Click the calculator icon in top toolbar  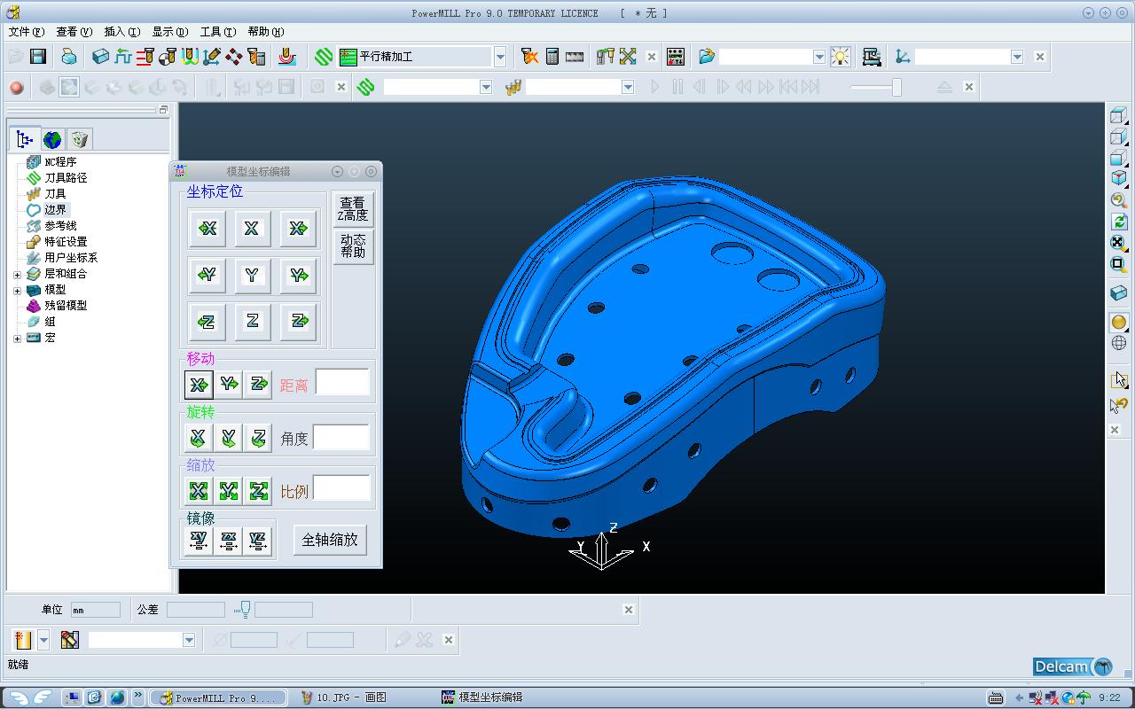[x=552, y=57]
